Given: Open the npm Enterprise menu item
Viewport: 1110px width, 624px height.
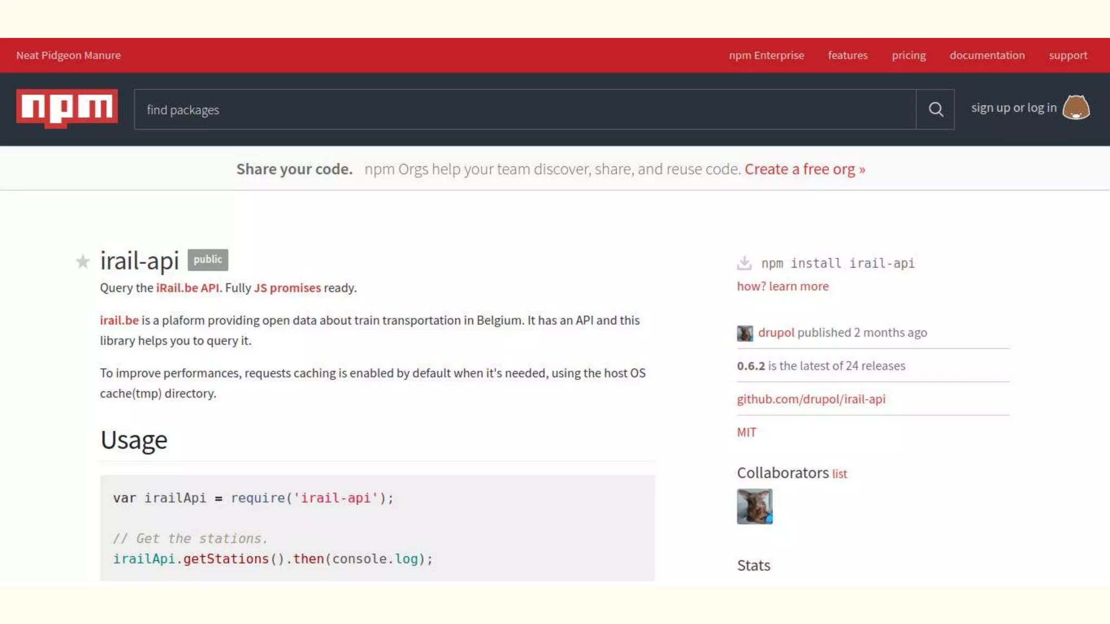Looking at the screenshot, I should (x=766, y=55).
